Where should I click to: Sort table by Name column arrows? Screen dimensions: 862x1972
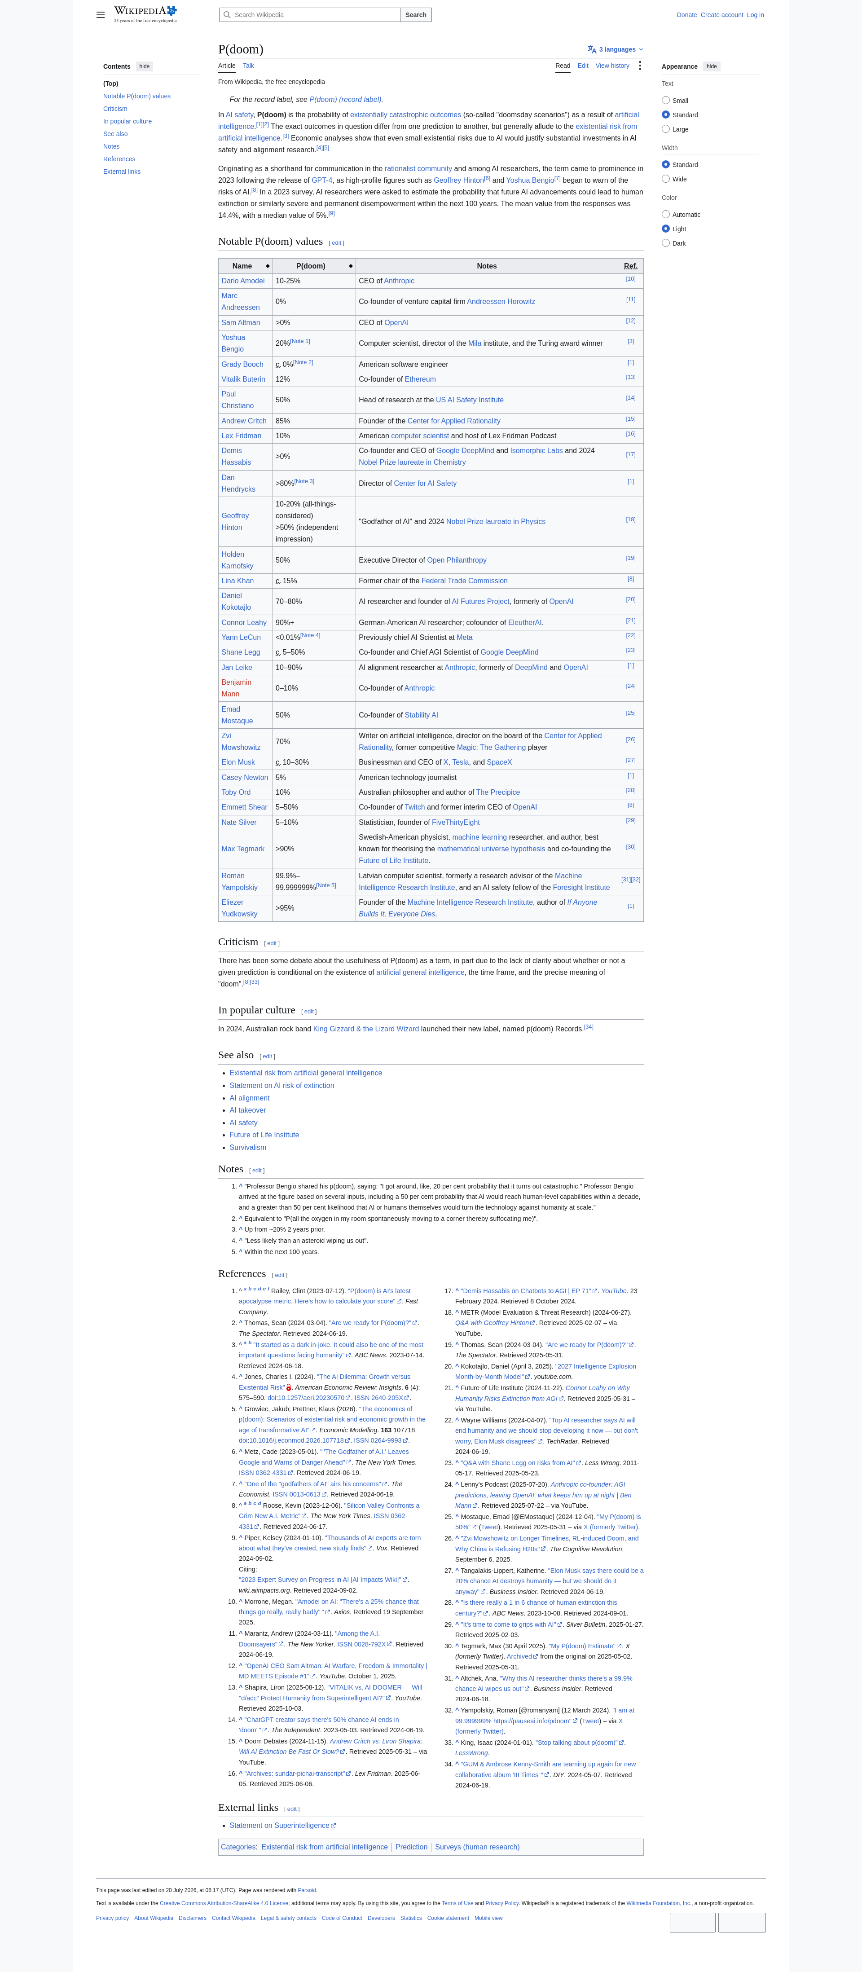267,266
